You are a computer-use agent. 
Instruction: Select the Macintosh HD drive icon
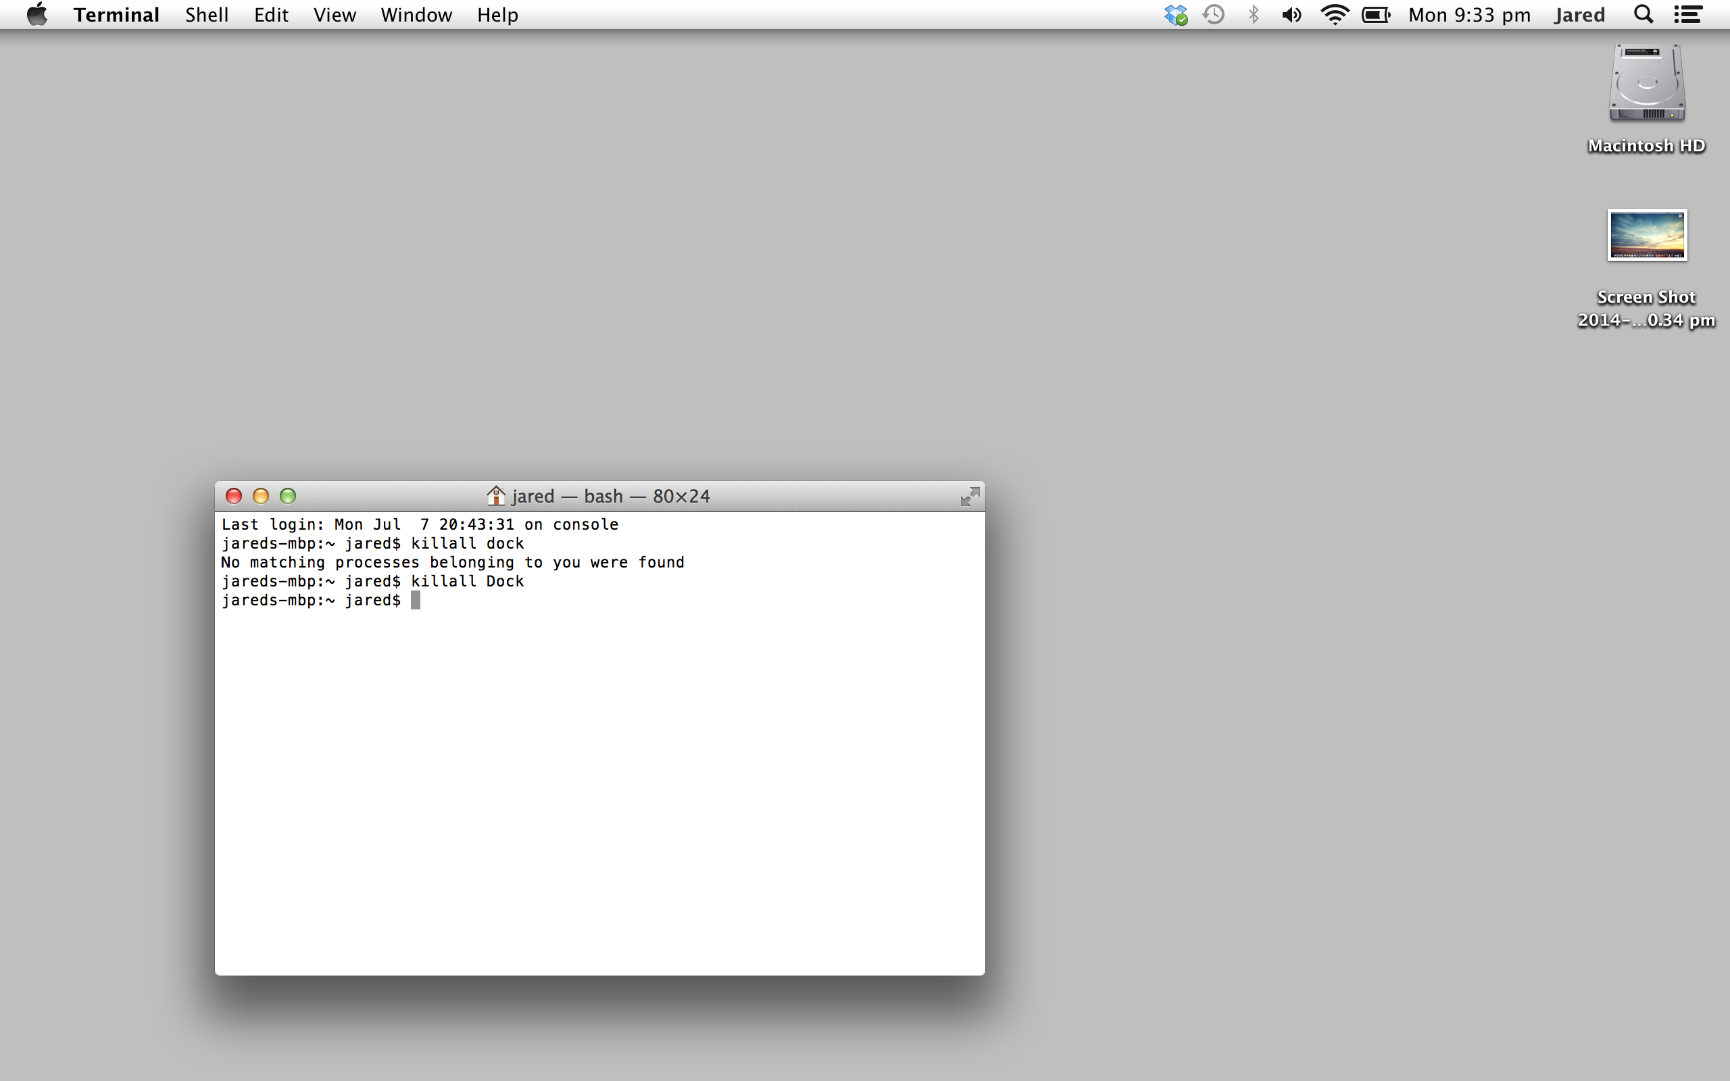1647,83
